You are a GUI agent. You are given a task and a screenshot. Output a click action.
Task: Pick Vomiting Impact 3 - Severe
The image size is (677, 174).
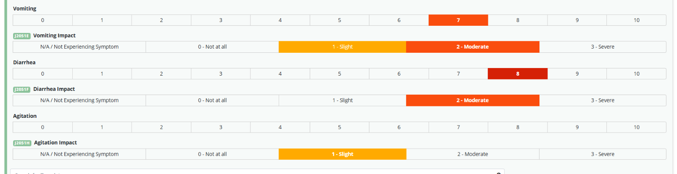pos(603,47)
